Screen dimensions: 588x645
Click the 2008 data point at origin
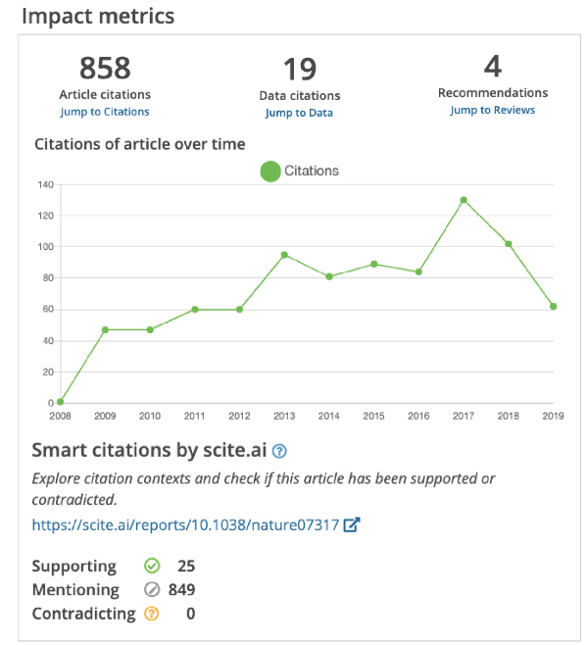coord(61,402)
